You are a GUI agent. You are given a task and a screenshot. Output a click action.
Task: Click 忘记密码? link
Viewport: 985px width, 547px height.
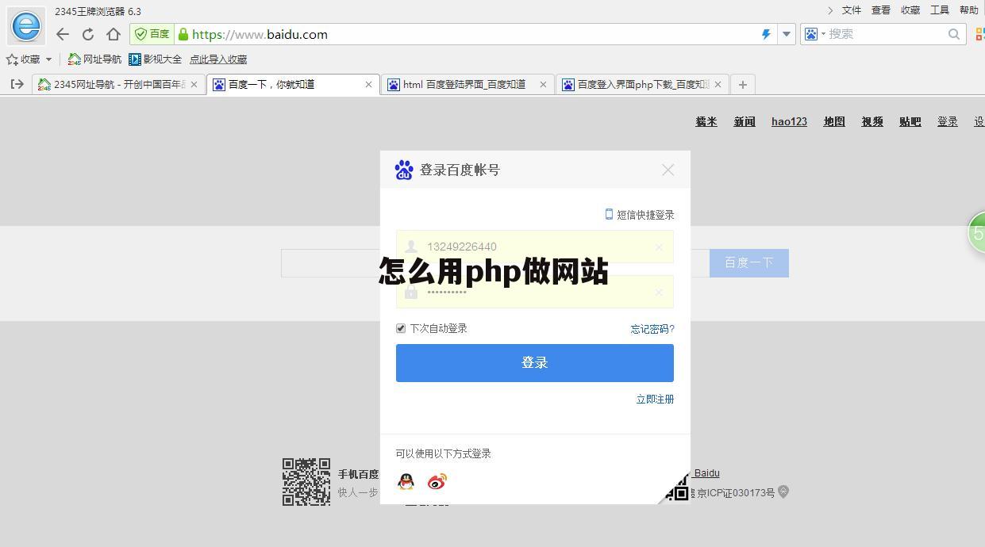[x=652, y=329]
